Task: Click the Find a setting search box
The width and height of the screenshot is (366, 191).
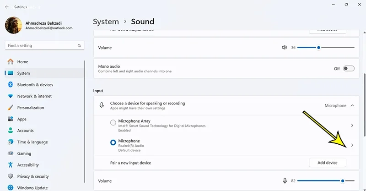Action: 41,46
